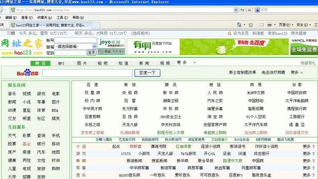Switch to the MP3 search tab
318x179 pixels.
point(61,63)
